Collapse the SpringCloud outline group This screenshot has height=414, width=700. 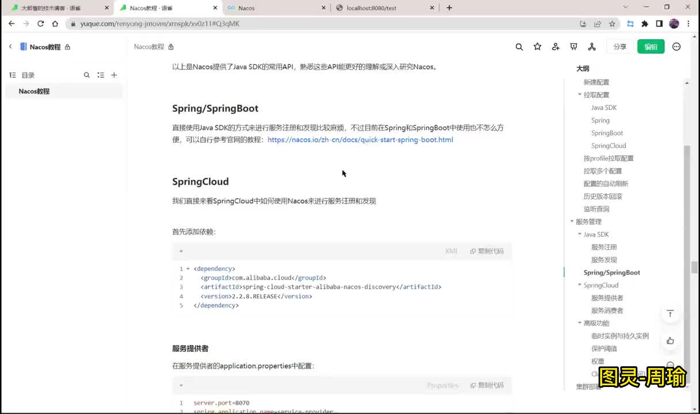coord(580,285)
